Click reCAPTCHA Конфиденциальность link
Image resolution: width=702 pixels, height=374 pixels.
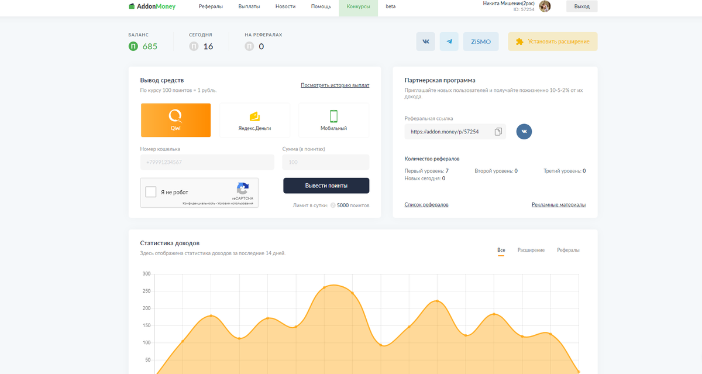pyautogui.click(x=199, y=203)
